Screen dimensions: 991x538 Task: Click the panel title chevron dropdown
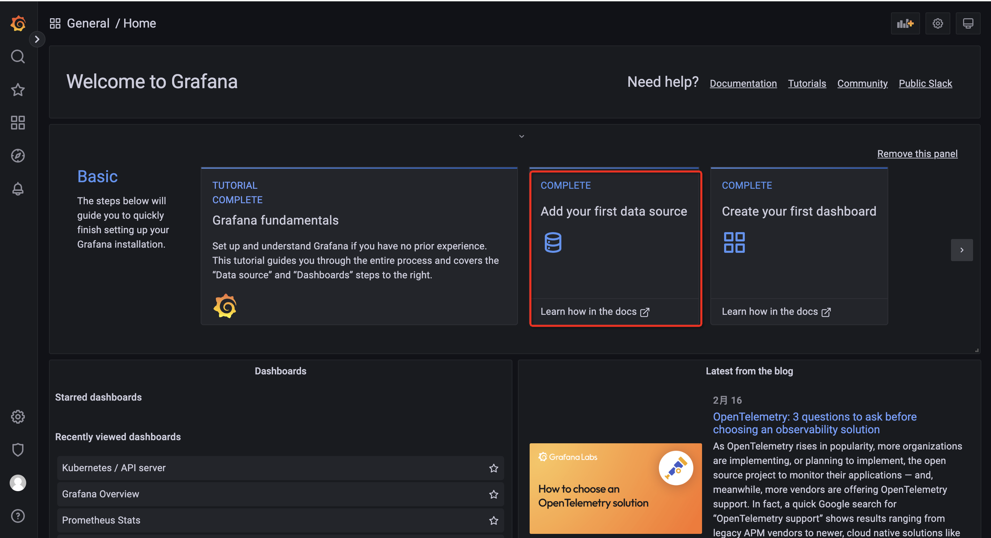pos(521,136)
